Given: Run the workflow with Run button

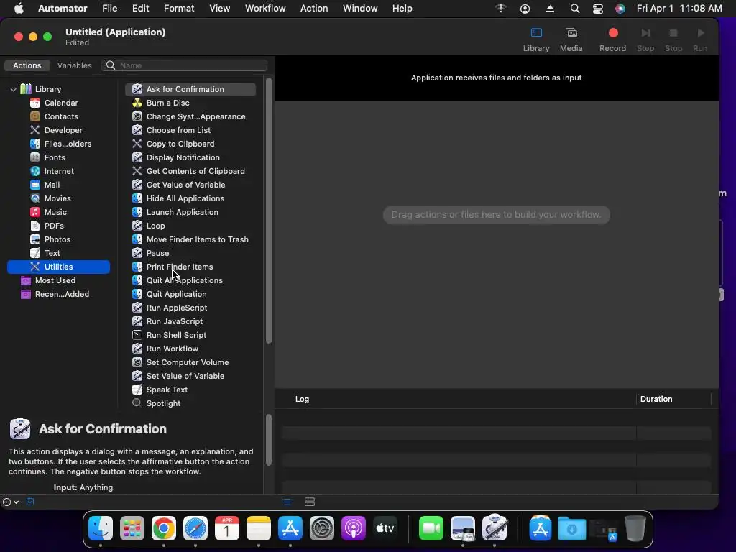Looking at the screenshot, I should click(700, 40).
